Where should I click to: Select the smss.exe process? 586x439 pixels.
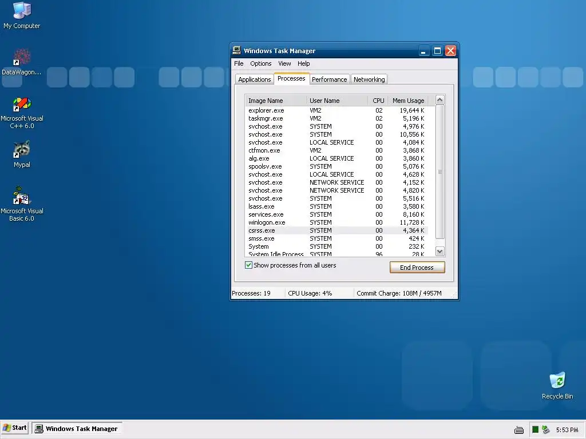[336, 238]
